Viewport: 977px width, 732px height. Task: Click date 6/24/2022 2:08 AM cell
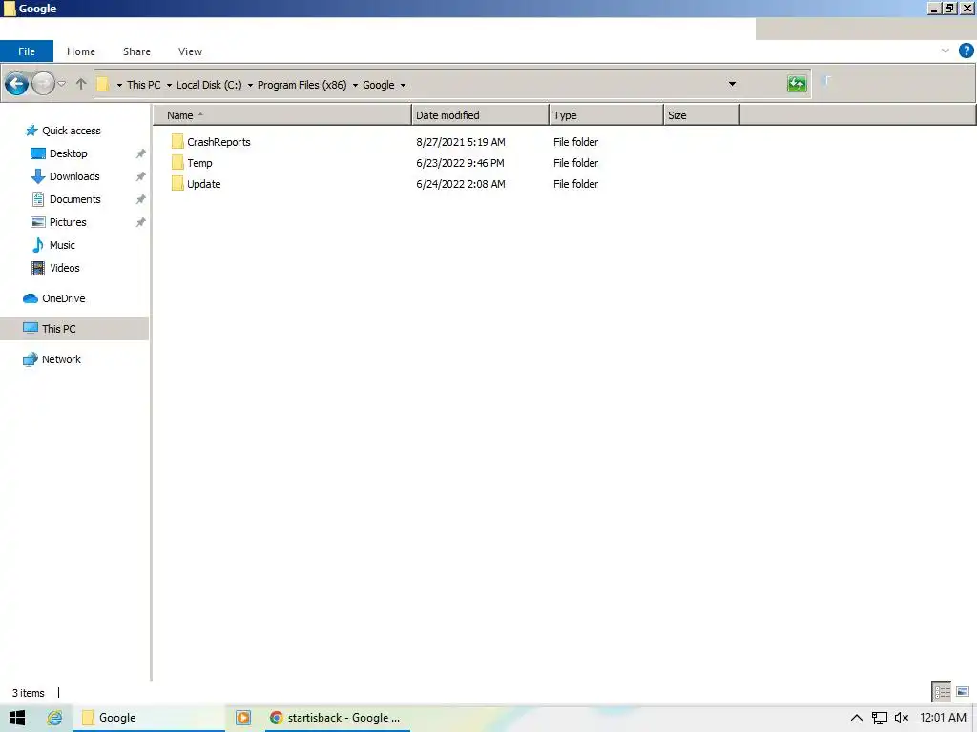click(461, 184)
